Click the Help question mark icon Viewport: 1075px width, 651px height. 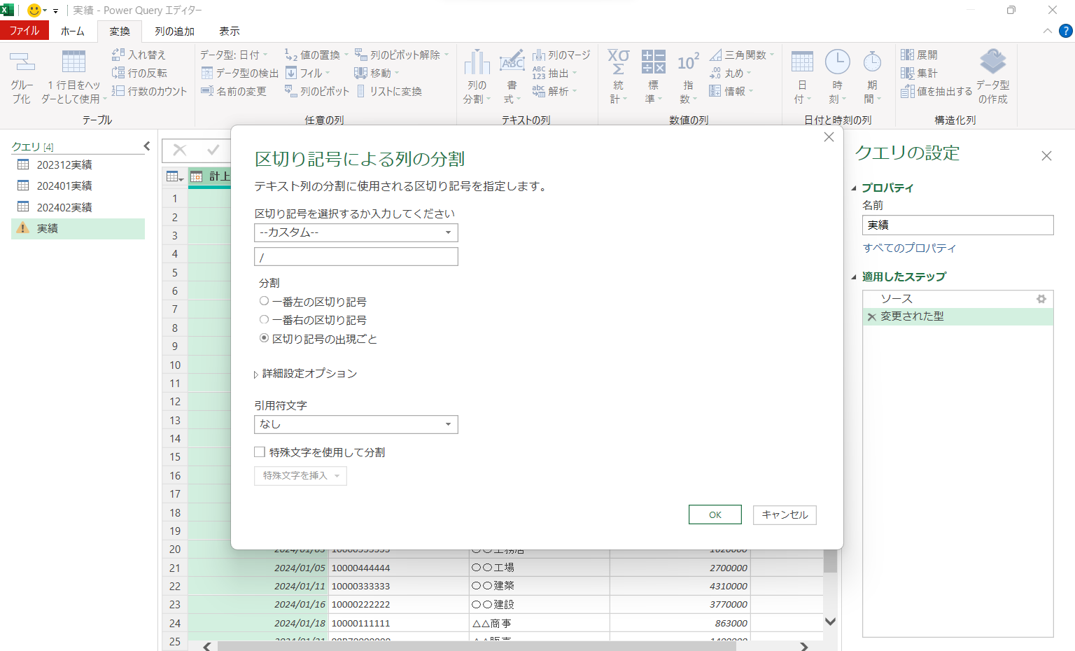[x=1065, y=31]
